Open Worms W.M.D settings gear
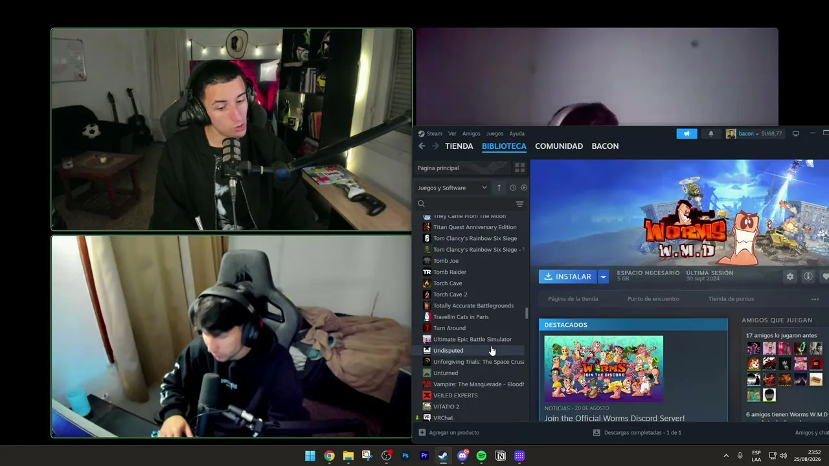Image resolution: width=829 pixels, height=466 pixels. [789, 276]
